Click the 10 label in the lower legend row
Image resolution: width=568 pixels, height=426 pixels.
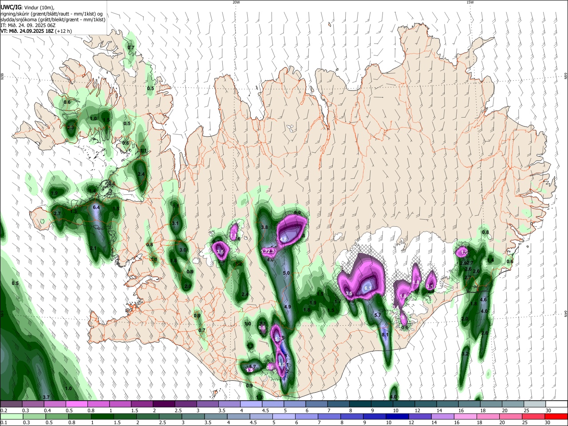pyautogui.click(x=389, y=423)
